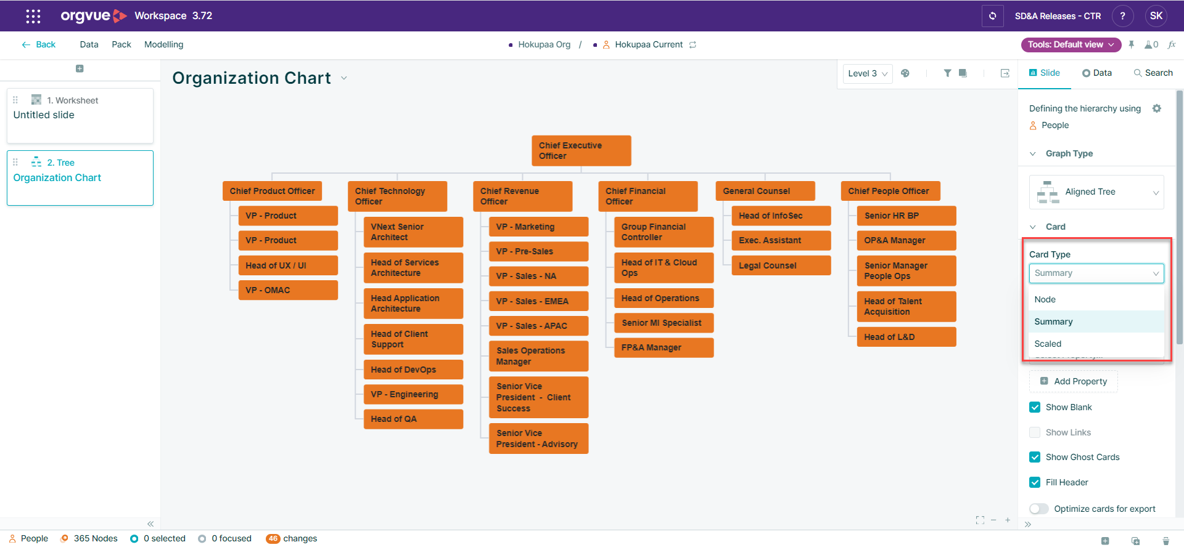Open the Pack menu
Screen dimensions: 1184x550
121,44
